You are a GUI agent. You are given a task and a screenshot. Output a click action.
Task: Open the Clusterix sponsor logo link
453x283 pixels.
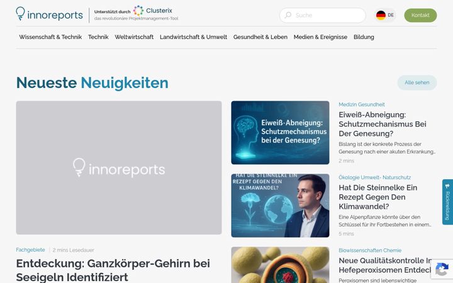(152, 11)
